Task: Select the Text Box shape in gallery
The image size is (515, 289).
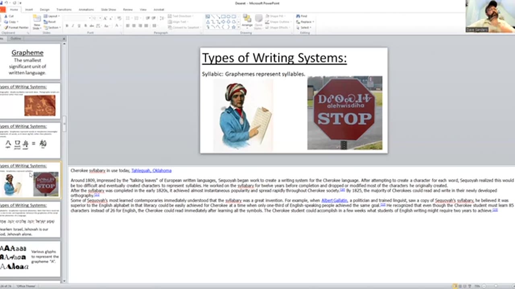Action: click(208, 16)
